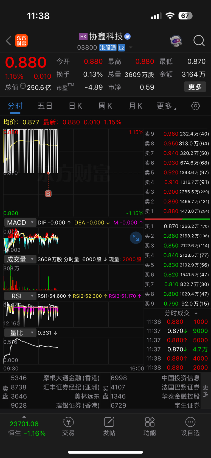The height and width of the screenshot is (458, 211).
Task: Tap the 11:36 trade record row
Action: 177,322
